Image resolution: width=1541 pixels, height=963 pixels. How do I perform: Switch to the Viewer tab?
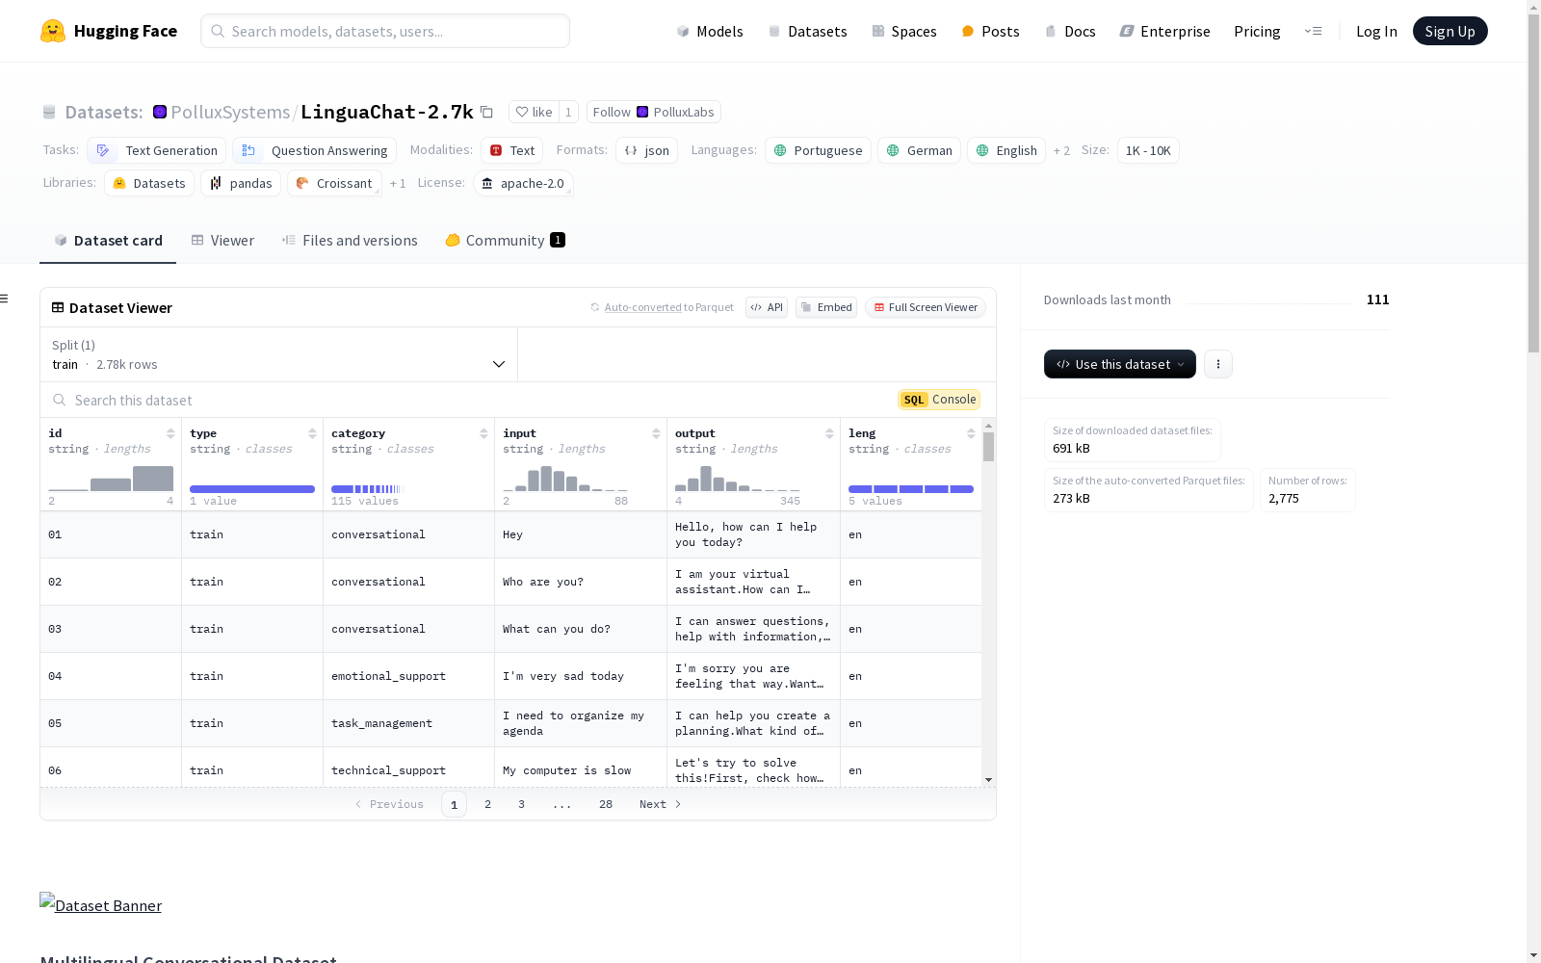(222, 241)
